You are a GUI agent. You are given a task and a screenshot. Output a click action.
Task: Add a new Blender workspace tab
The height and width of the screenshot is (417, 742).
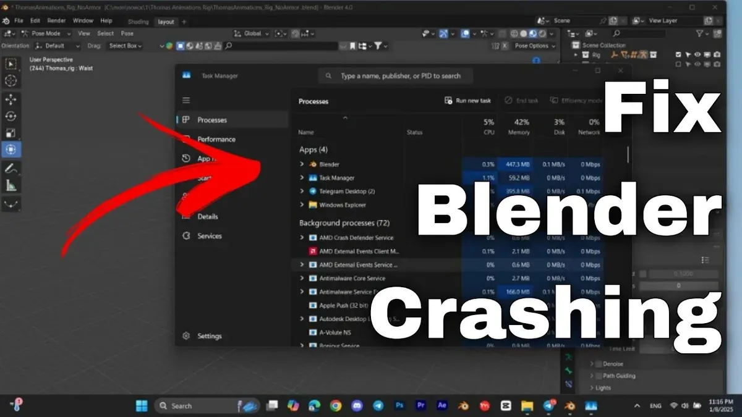point(184,22)
